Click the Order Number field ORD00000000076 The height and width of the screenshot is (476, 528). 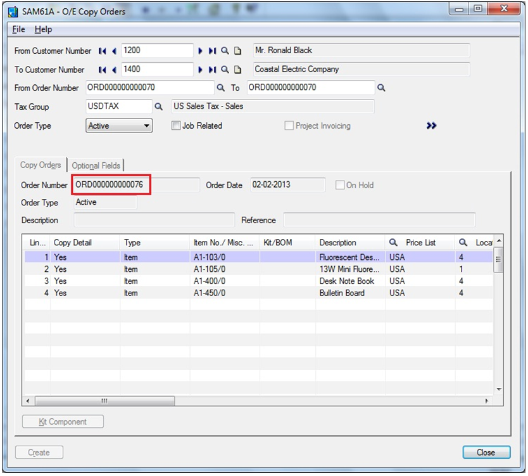pyautogui.click(x=137, y=184)
